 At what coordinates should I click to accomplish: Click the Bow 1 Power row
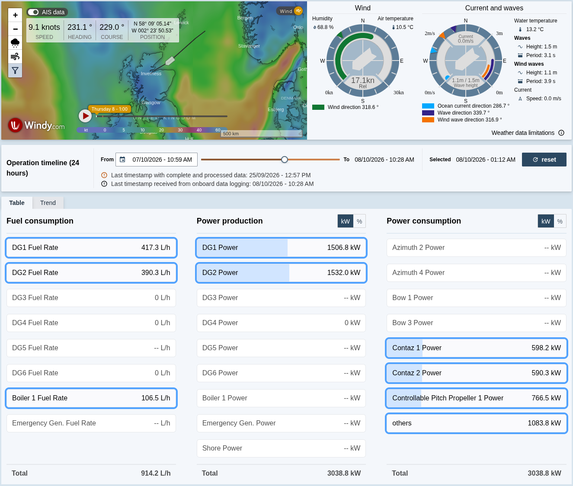(x=477, y=298)
